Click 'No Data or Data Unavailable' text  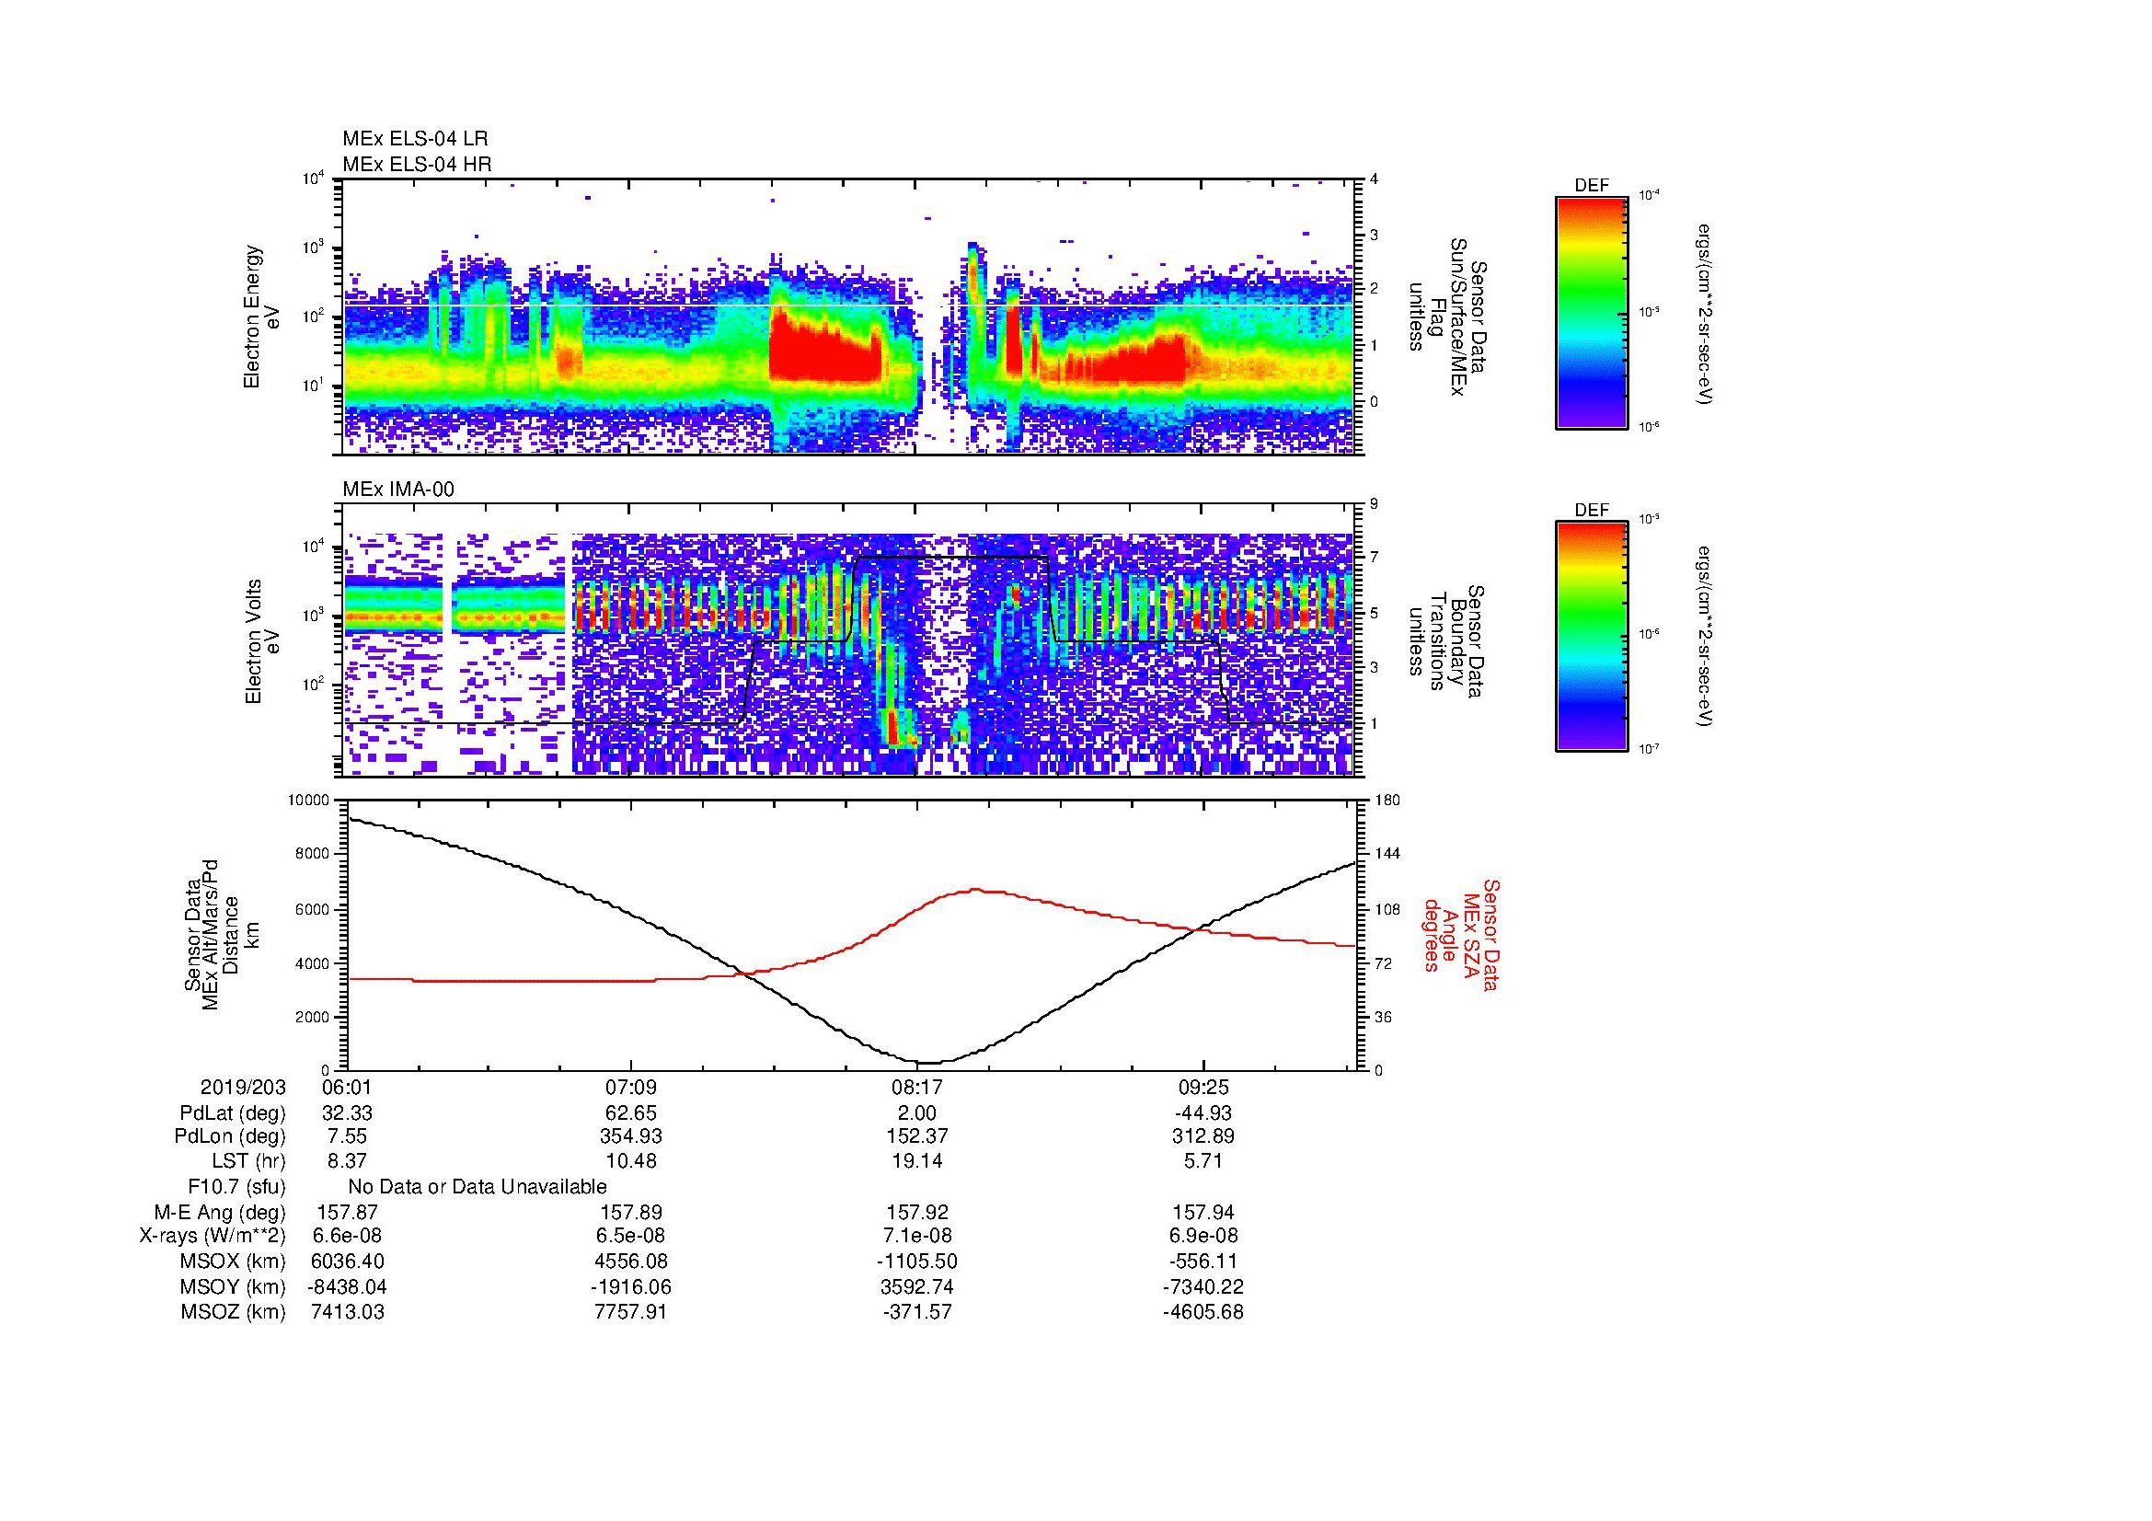(478, 1187)
